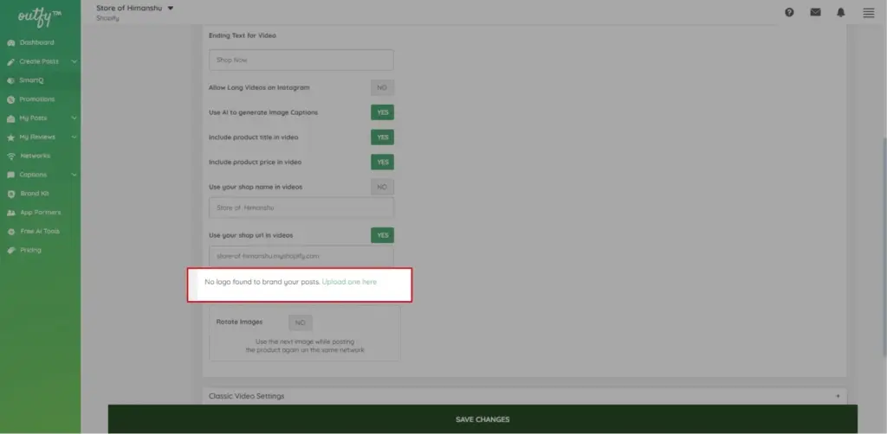Toggle Allow Long Videos on Instagram
This screenshot has width=887, height=434.
(x=381, y=87)
